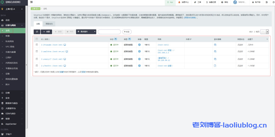The width and height of the screenshot is (275, 137).
Task: Select VPC 网络 in the left sidebar
Action: coord(10,46)
